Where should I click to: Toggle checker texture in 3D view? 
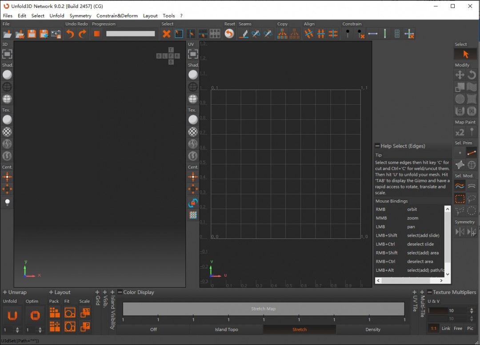[8, 132]
